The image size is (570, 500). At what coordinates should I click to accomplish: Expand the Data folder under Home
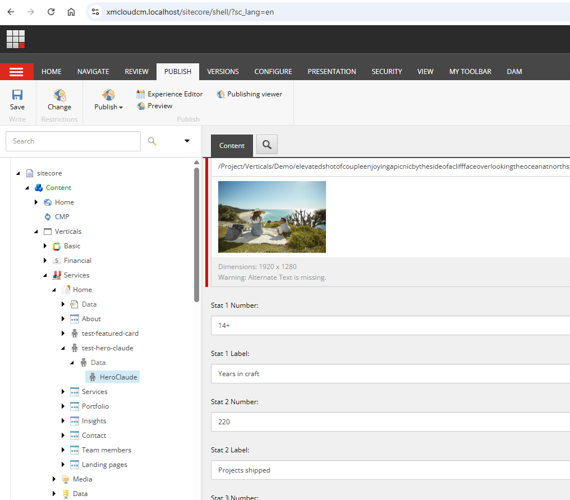point(63,304)
